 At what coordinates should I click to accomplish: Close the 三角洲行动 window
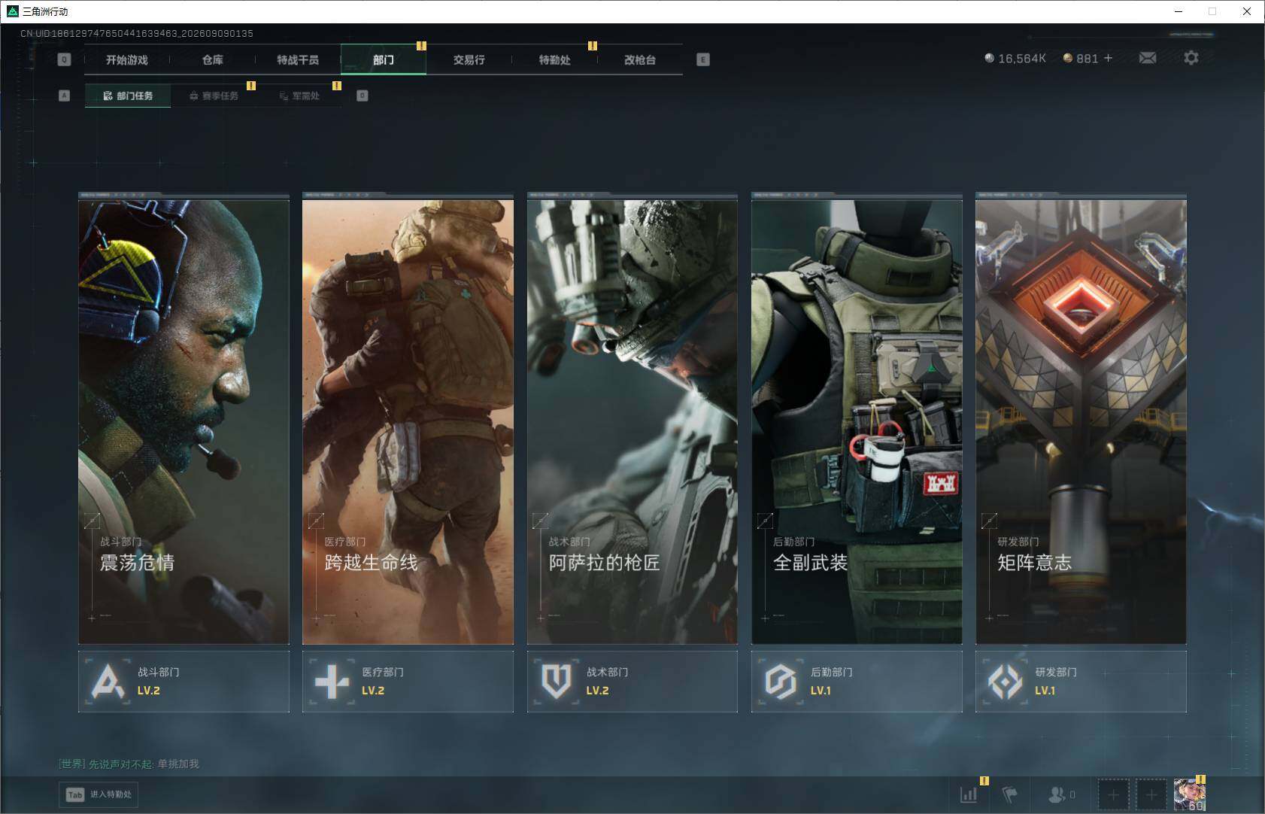(x=1247, y=11)
